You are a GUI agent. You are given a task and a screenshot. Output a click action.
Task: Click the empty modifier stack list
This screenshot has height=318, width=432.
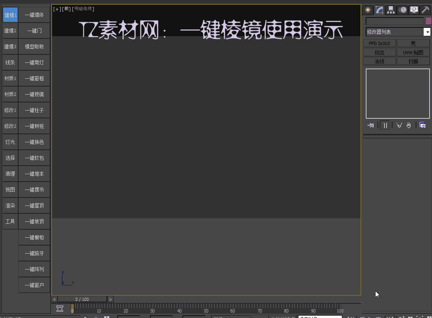(397, 94)
